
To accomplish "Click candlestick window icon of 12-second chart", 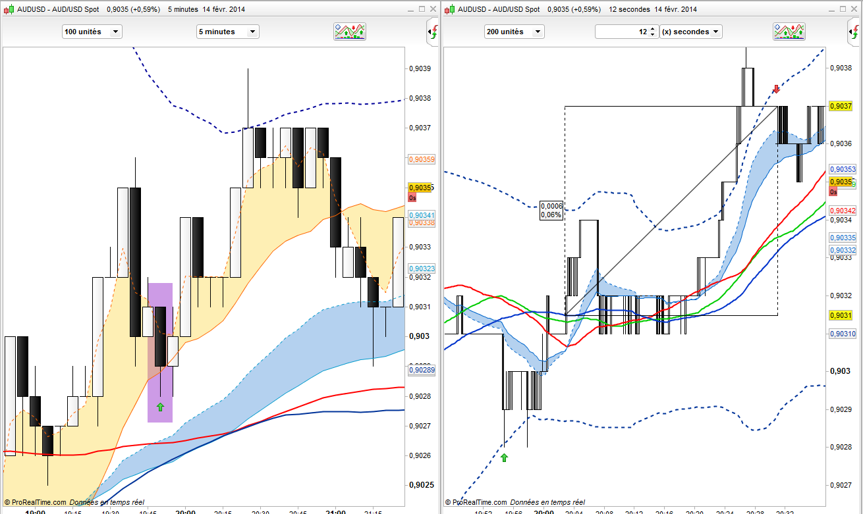I will pos(450,9).
